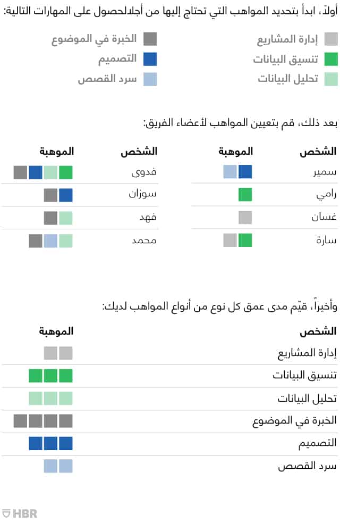Click the green square in رامي's row
Image resolution: width=340 pixels, height=522 pixels.
pyautogui.click(x=245, y=195)
